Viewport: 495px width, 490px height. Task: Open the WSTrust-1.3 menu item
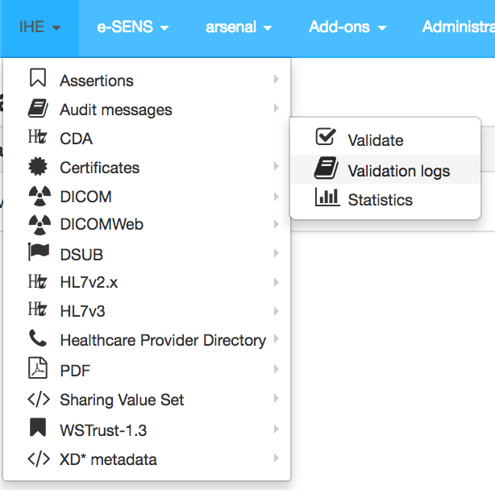(102, 430)
